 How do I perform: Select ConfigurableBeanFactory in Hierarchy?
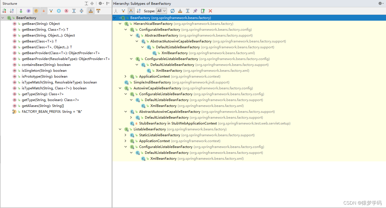(x=160, y=30)
